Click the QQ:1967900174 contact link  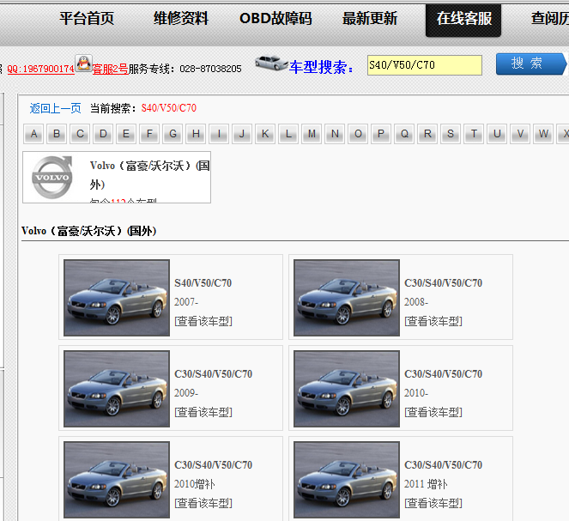click(40, 69)
